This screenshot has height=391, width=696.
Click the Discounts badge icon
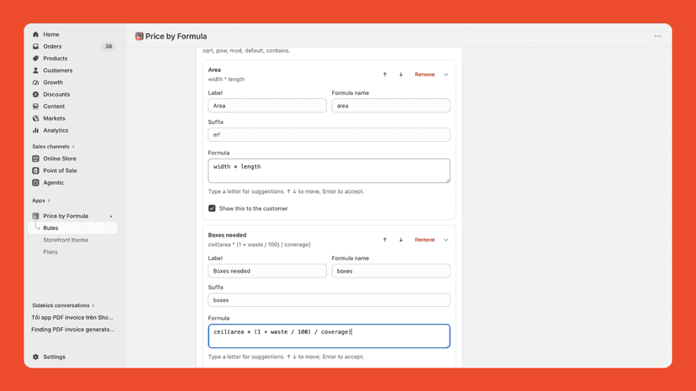click(35, 94)
